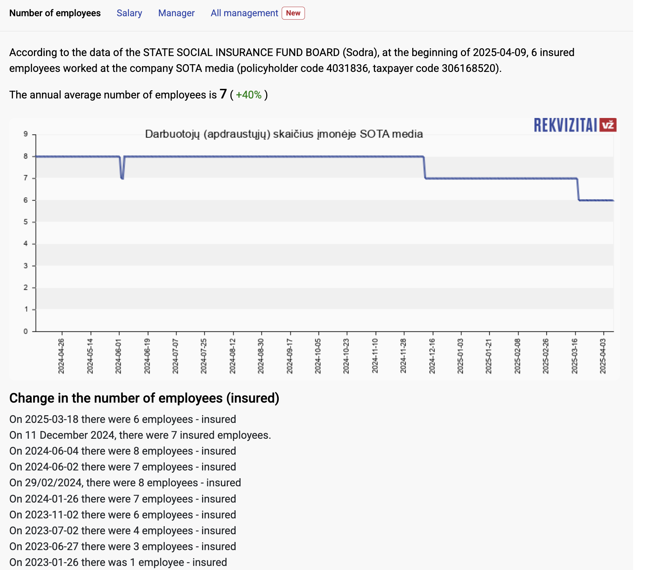Viewport: 646px width, 570px height.
Task: Click the REKVIZITAI vž logo
Action: [x=575, y=125]
